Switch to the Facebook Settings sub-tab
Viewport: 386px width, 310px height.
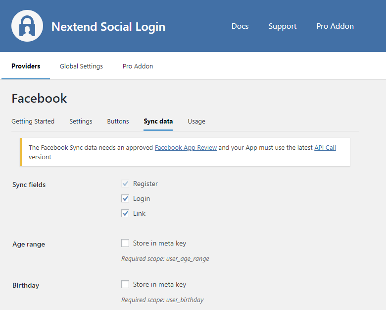[81, 121]
